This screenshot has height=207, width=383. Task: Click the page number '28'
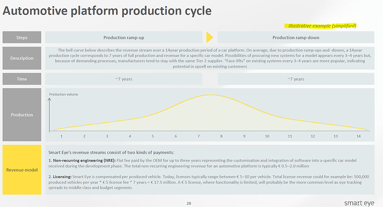189,203
